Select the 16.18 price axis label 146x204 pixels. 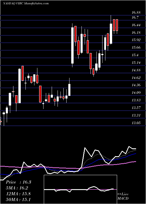[x=136, y=33]
